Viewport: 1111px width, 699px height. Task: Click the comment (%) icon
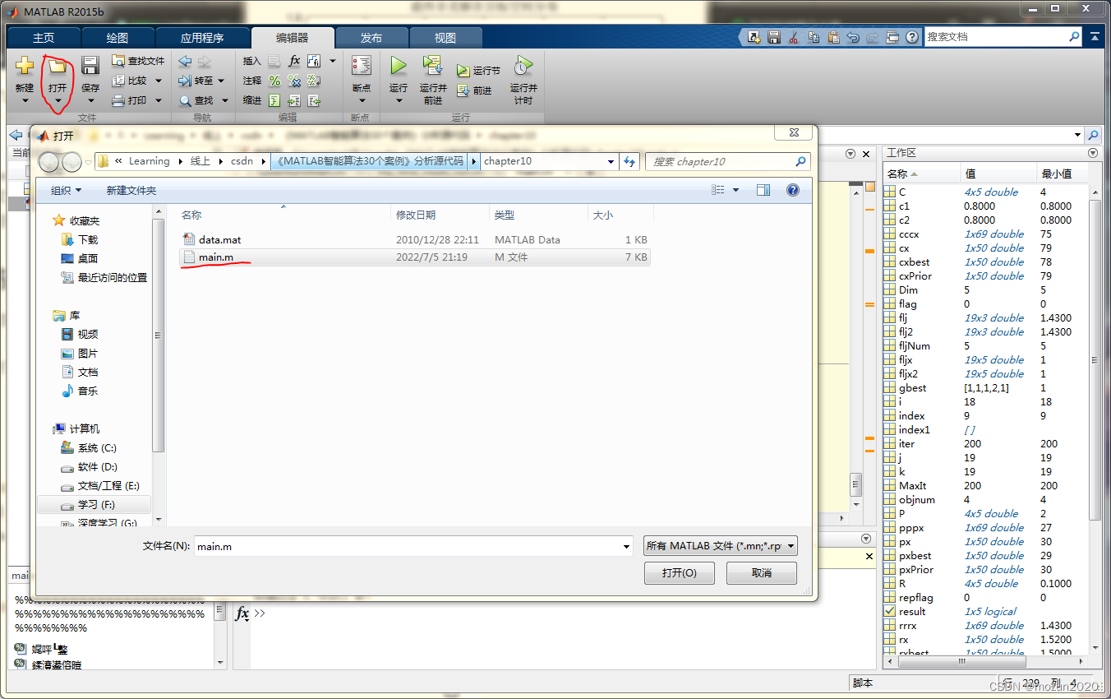(274, 81)
